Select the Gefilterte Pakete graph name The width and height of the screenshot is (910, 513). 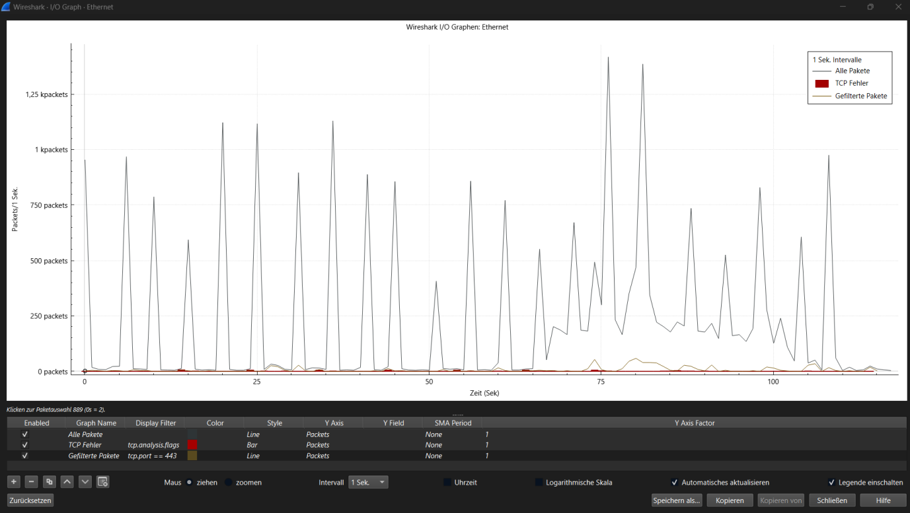coord(94,456)
